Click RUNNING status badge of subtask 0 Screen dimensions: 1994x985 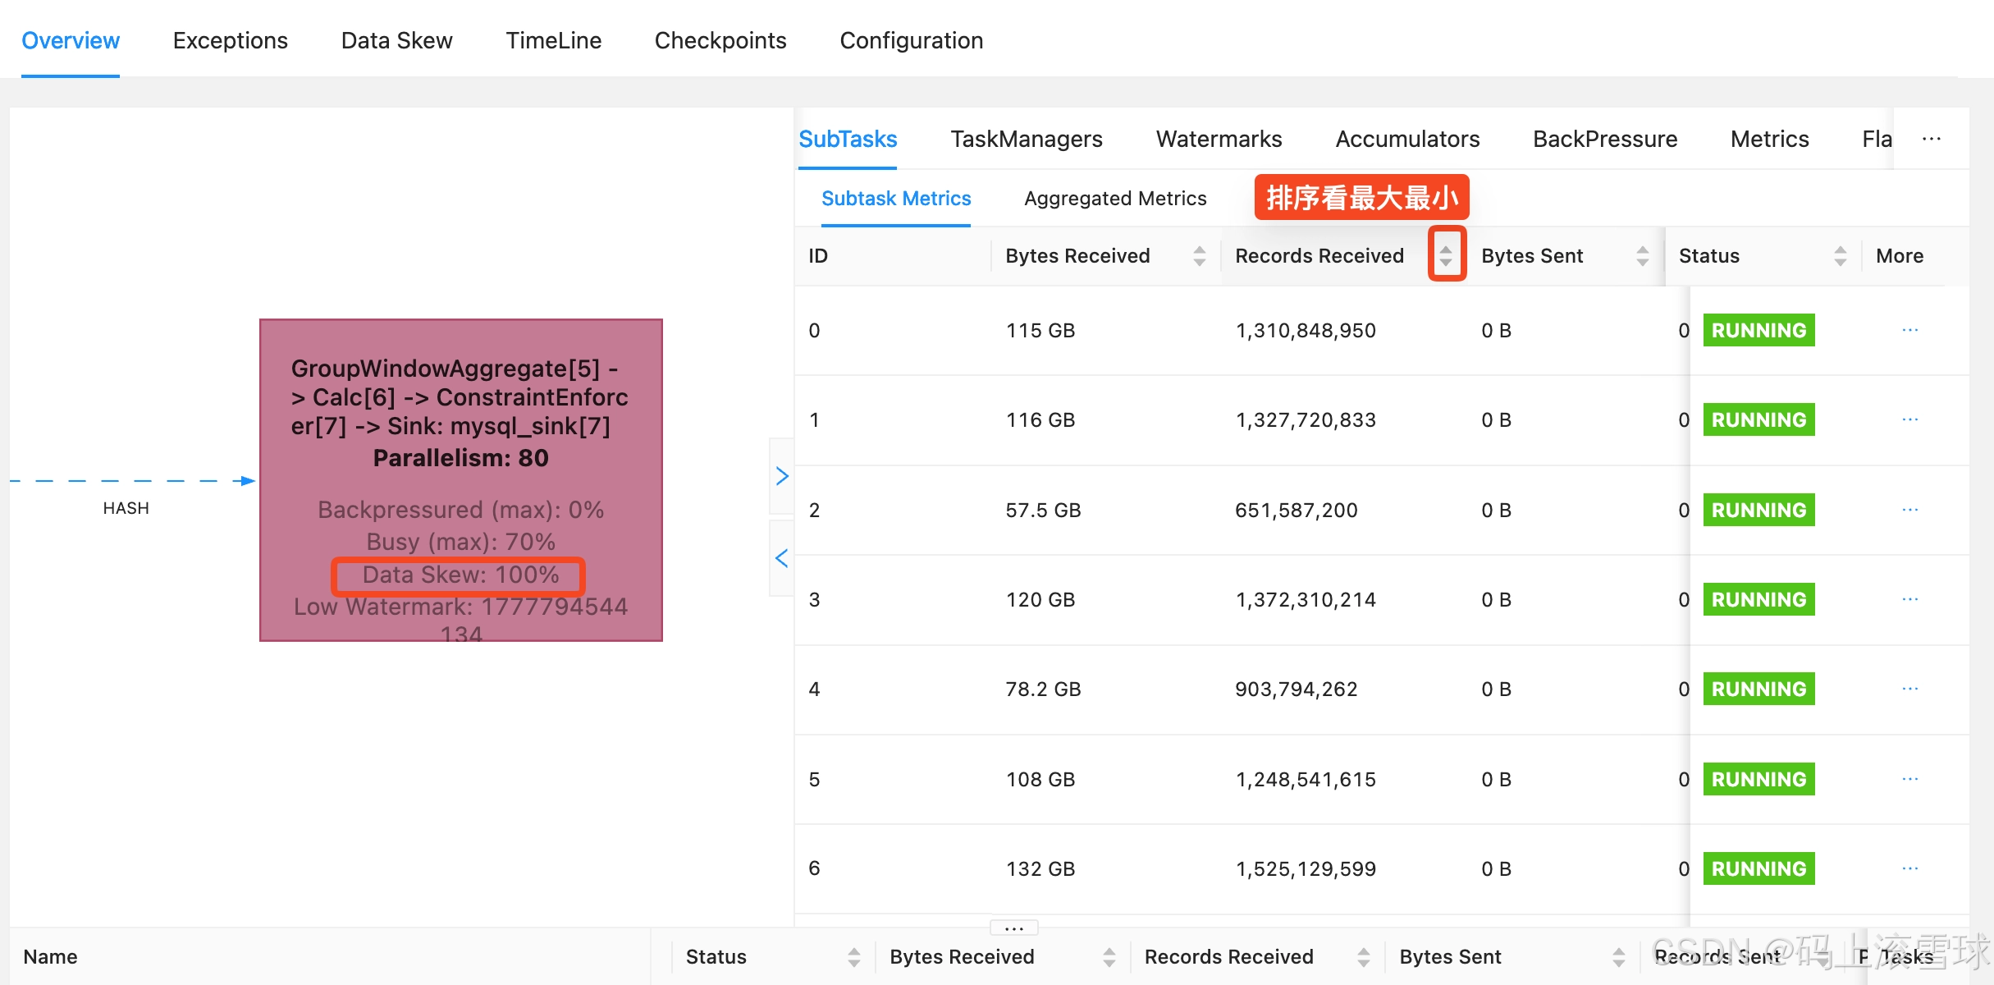click(x=1759, y=330)
